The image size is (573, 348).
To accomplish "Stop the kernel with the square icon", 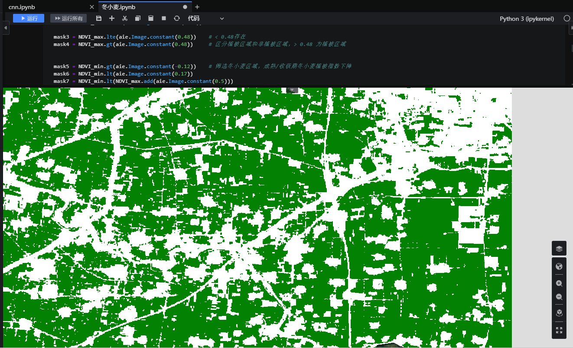I will (164, 18).
